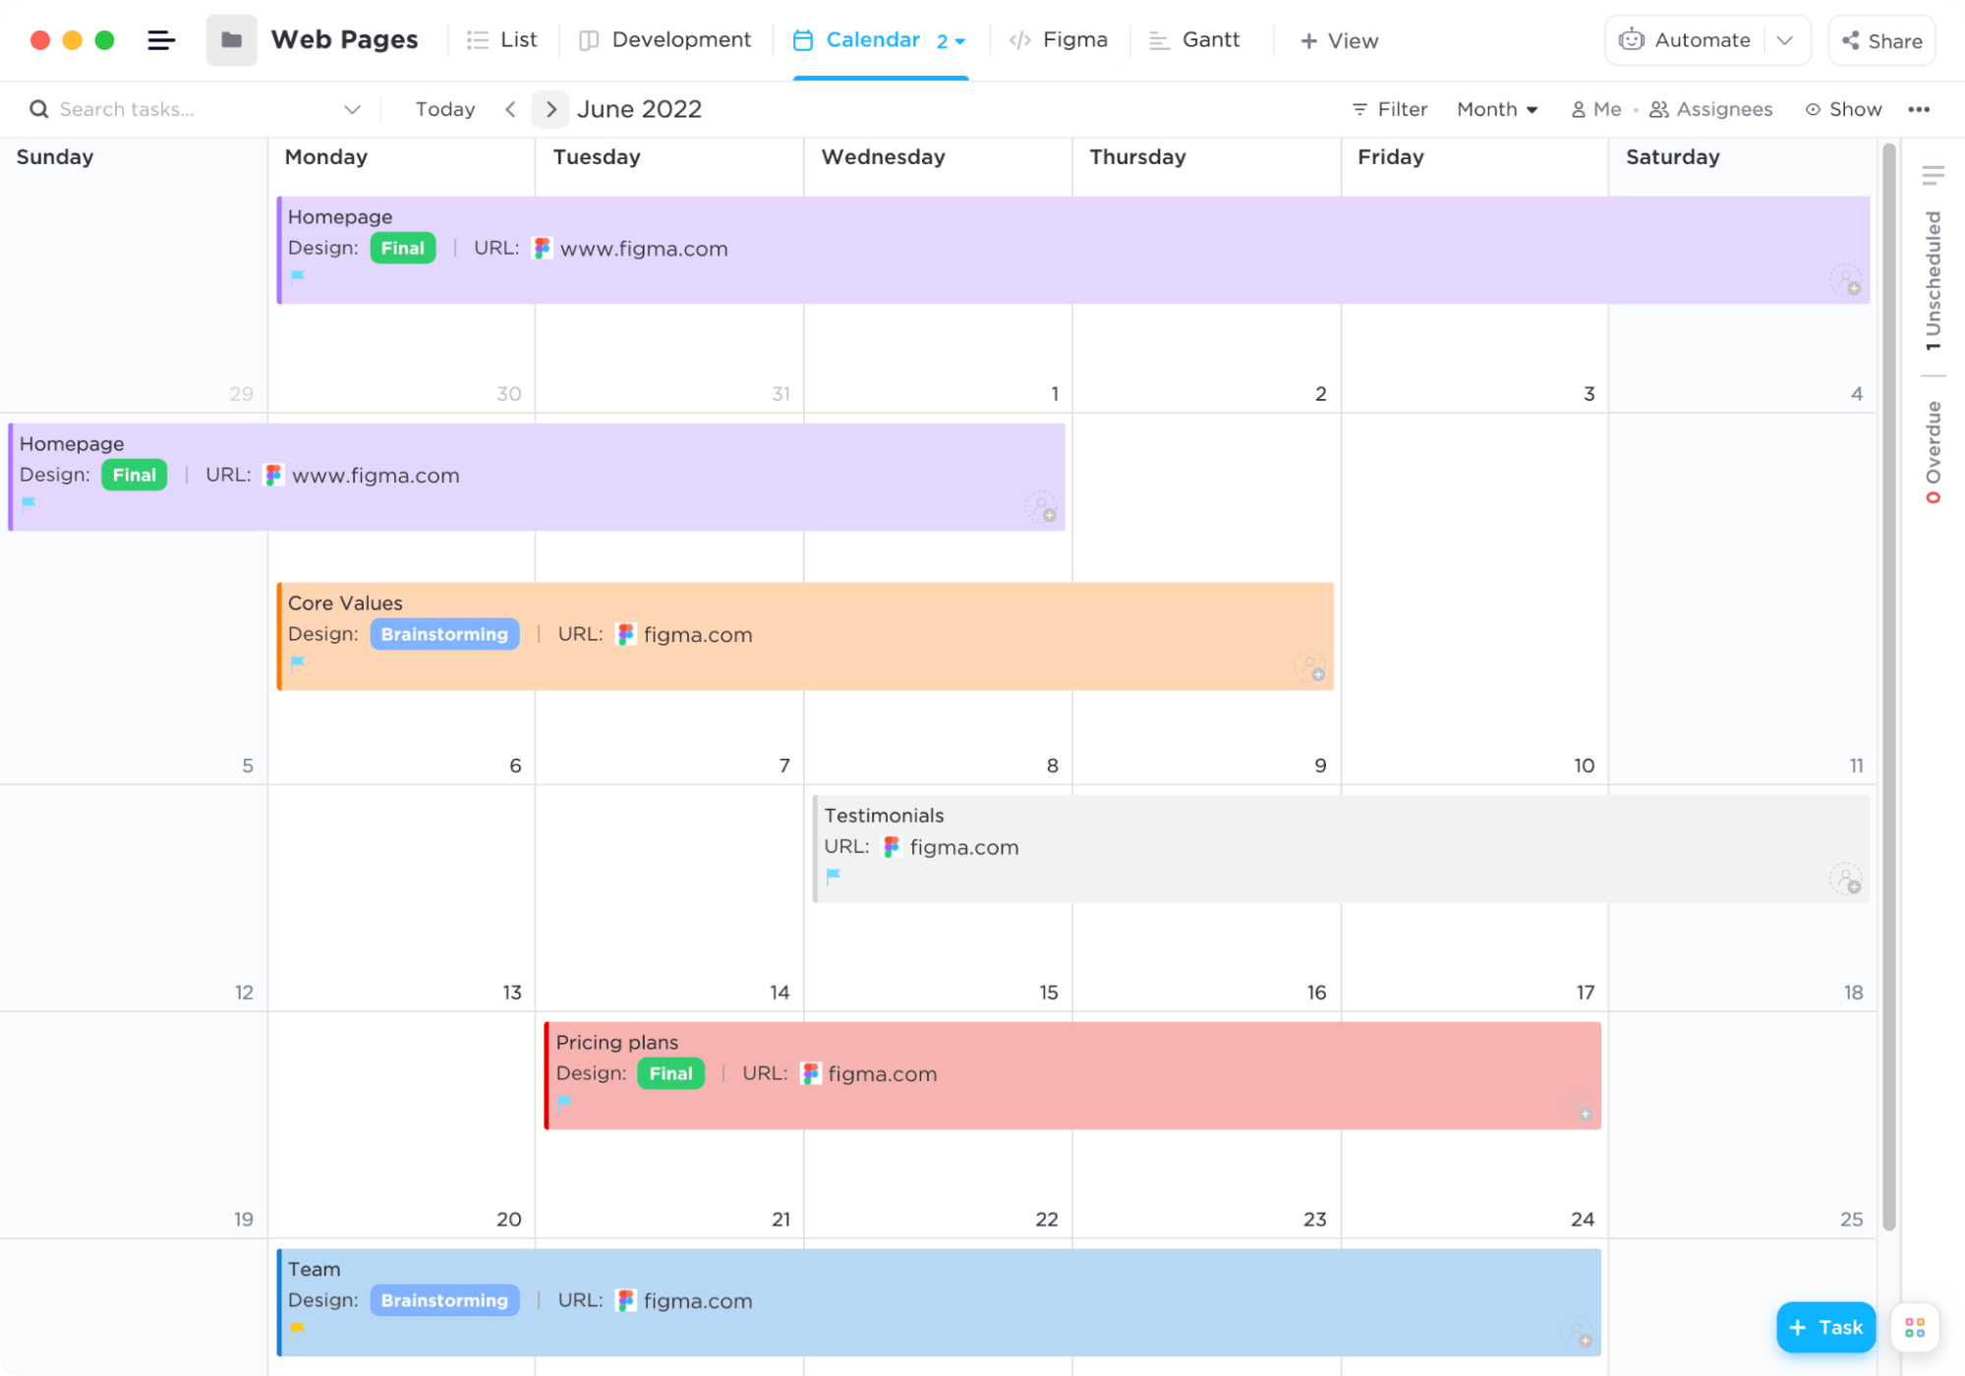
Task: Switch to the Gantt tab
Action: click(1195, 40)
